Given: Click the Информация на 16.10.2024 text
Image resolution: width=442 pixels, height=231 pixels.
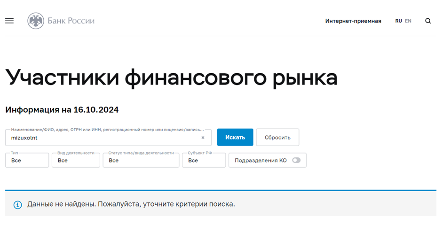Looking at the screenshot, I should (62, 110).
